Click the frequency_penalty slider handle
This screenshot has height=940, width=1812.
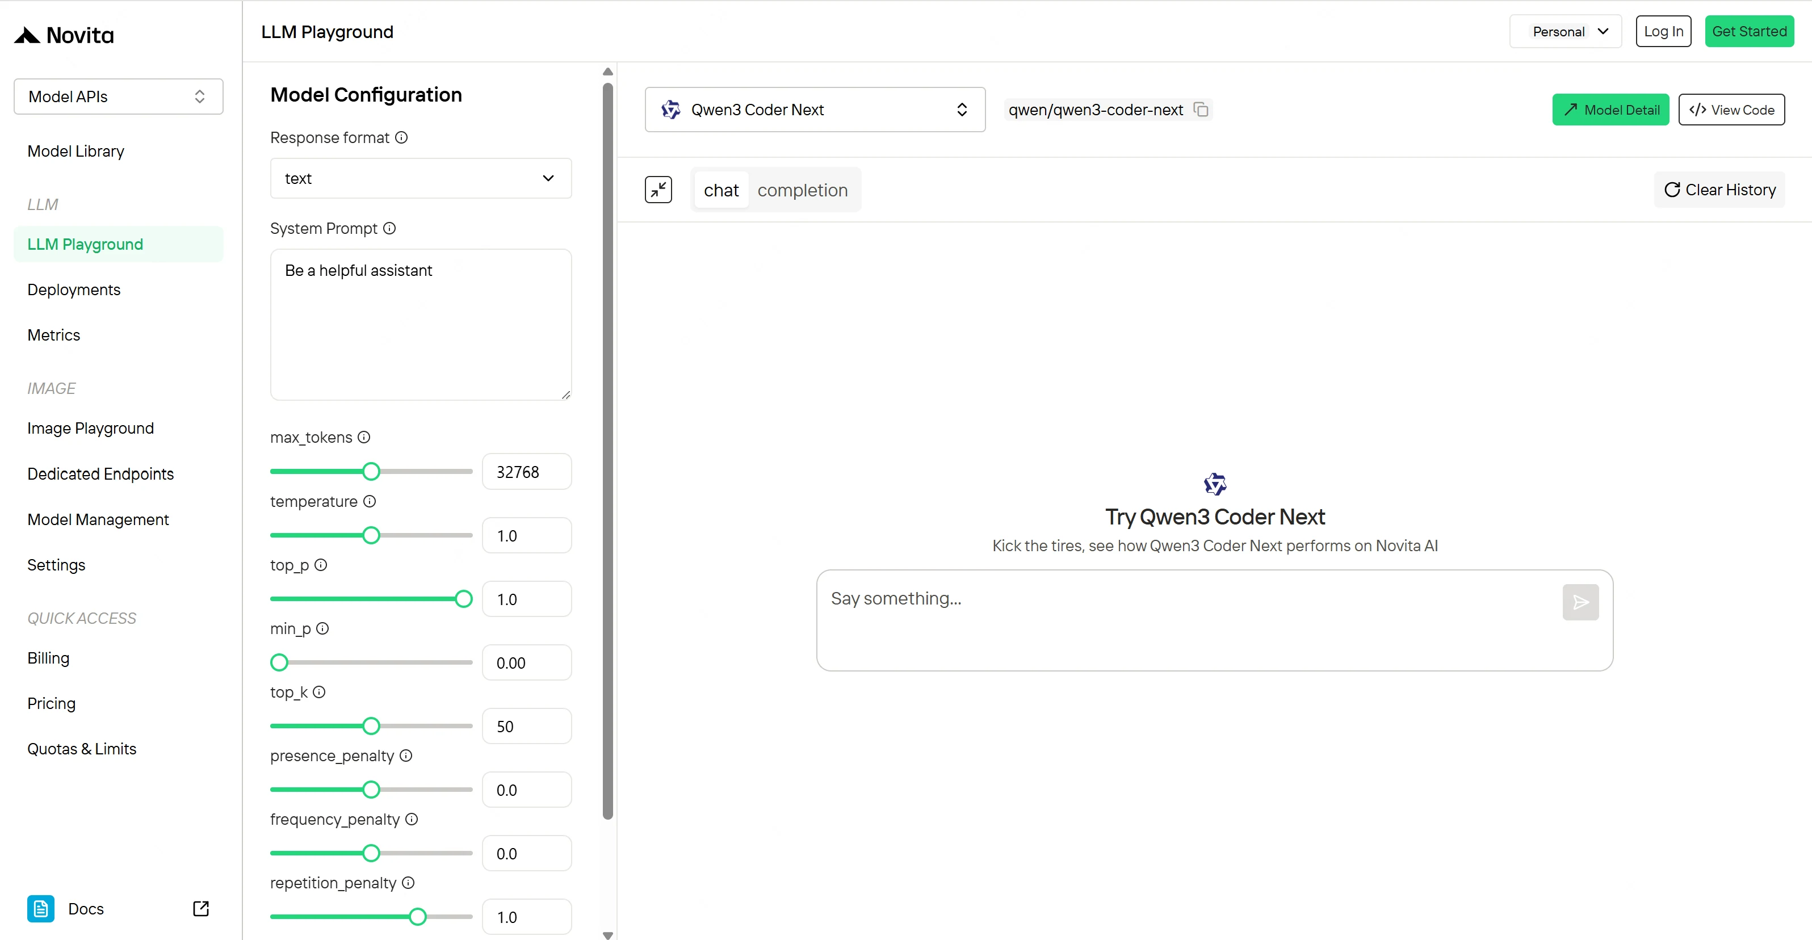[371, 854]
